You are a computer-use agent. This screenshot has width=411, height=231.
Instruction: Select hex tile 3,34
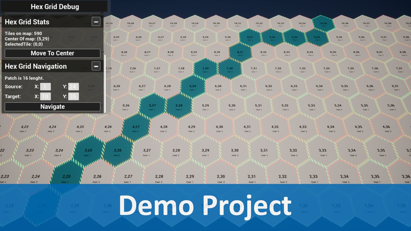click(352, 151)
